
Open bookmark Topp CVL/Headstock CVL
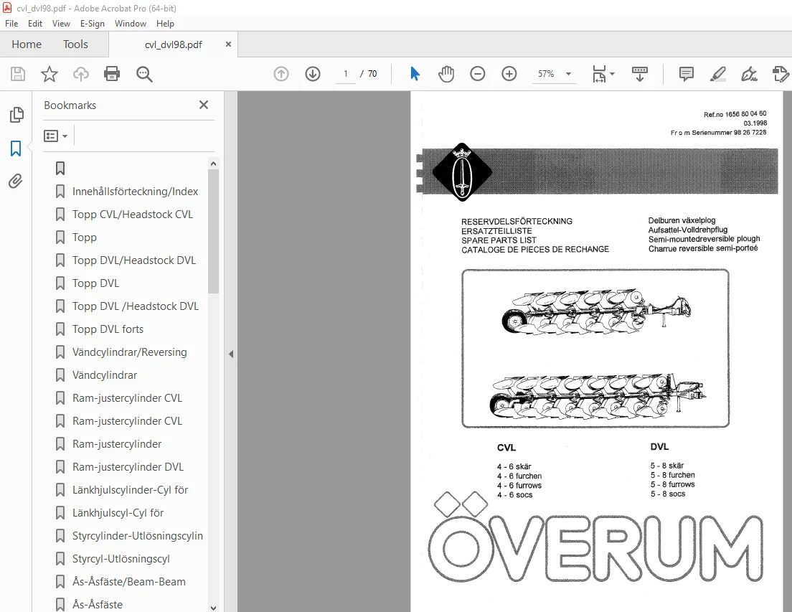[132, 214]
